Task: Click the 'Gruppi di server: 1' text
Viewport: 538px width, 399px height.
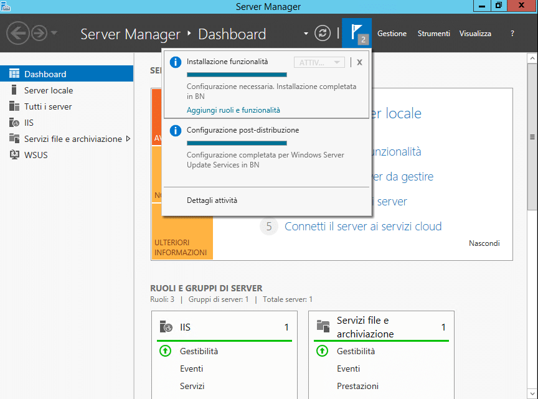Action: point(219,299)
